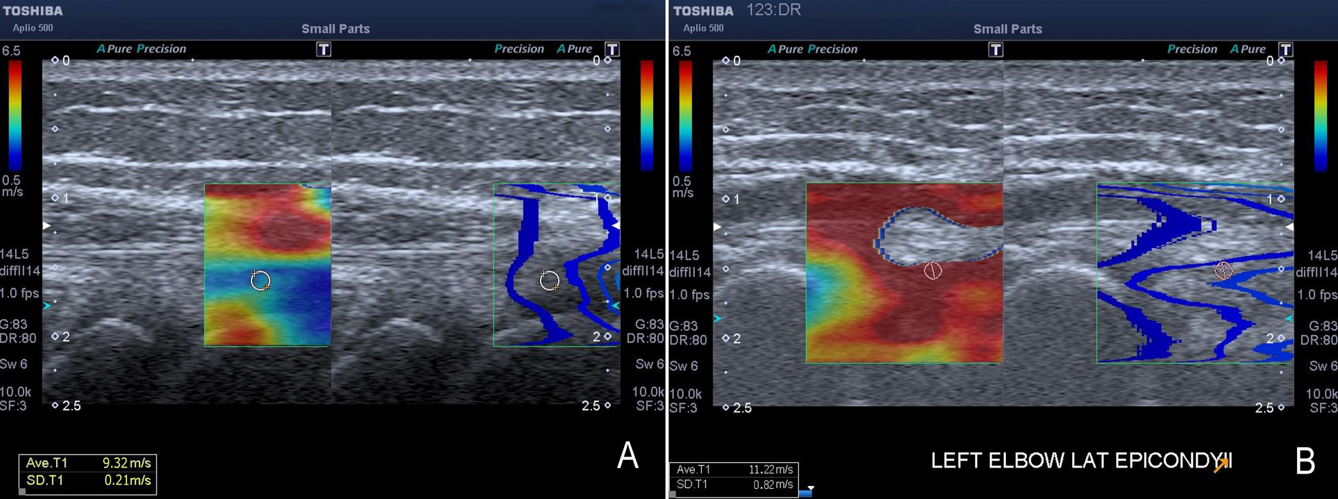Select the circular ROI on panel A's propagation map
This screenshot has height=499, width=1338.
[549, 280]
